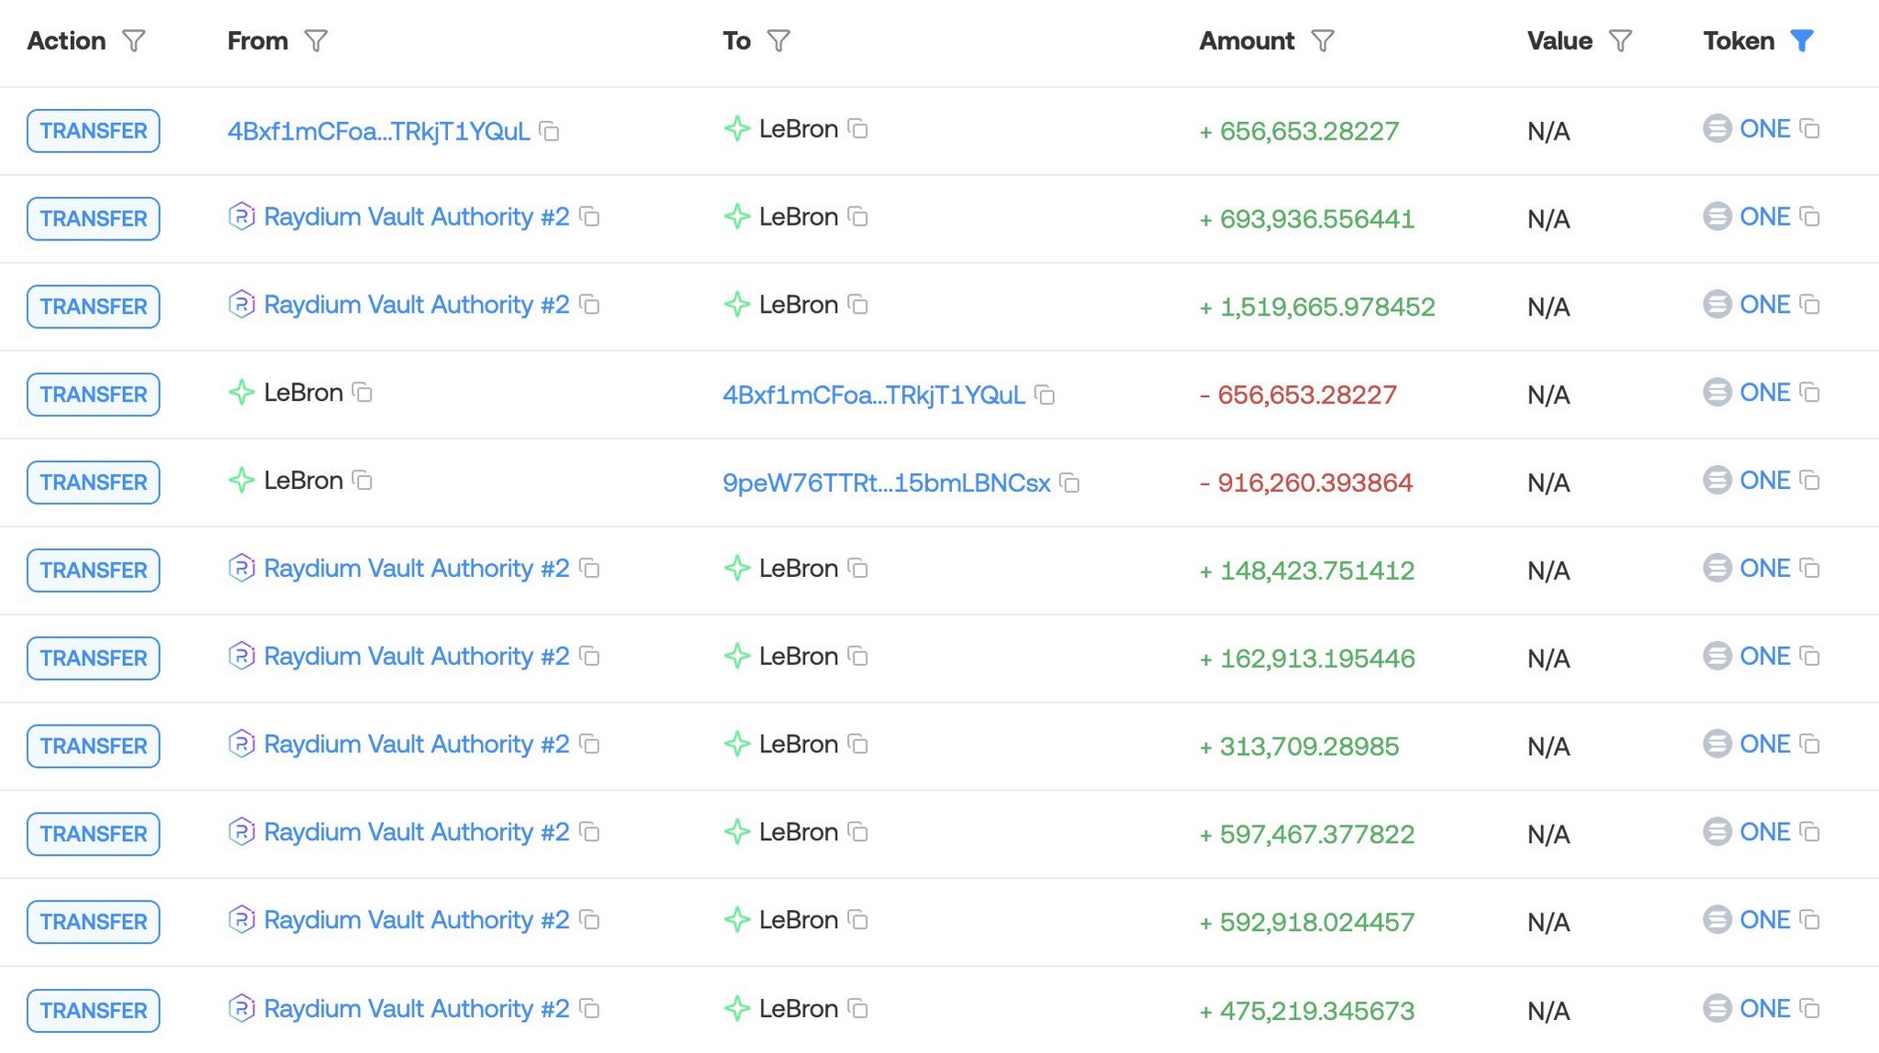Image resolution: width=1879 pixels, height=1053 pixels.
Task: Copy LeBron sender address in the 916,260 row
Action: pyautogui.click(x=363, y=481)
